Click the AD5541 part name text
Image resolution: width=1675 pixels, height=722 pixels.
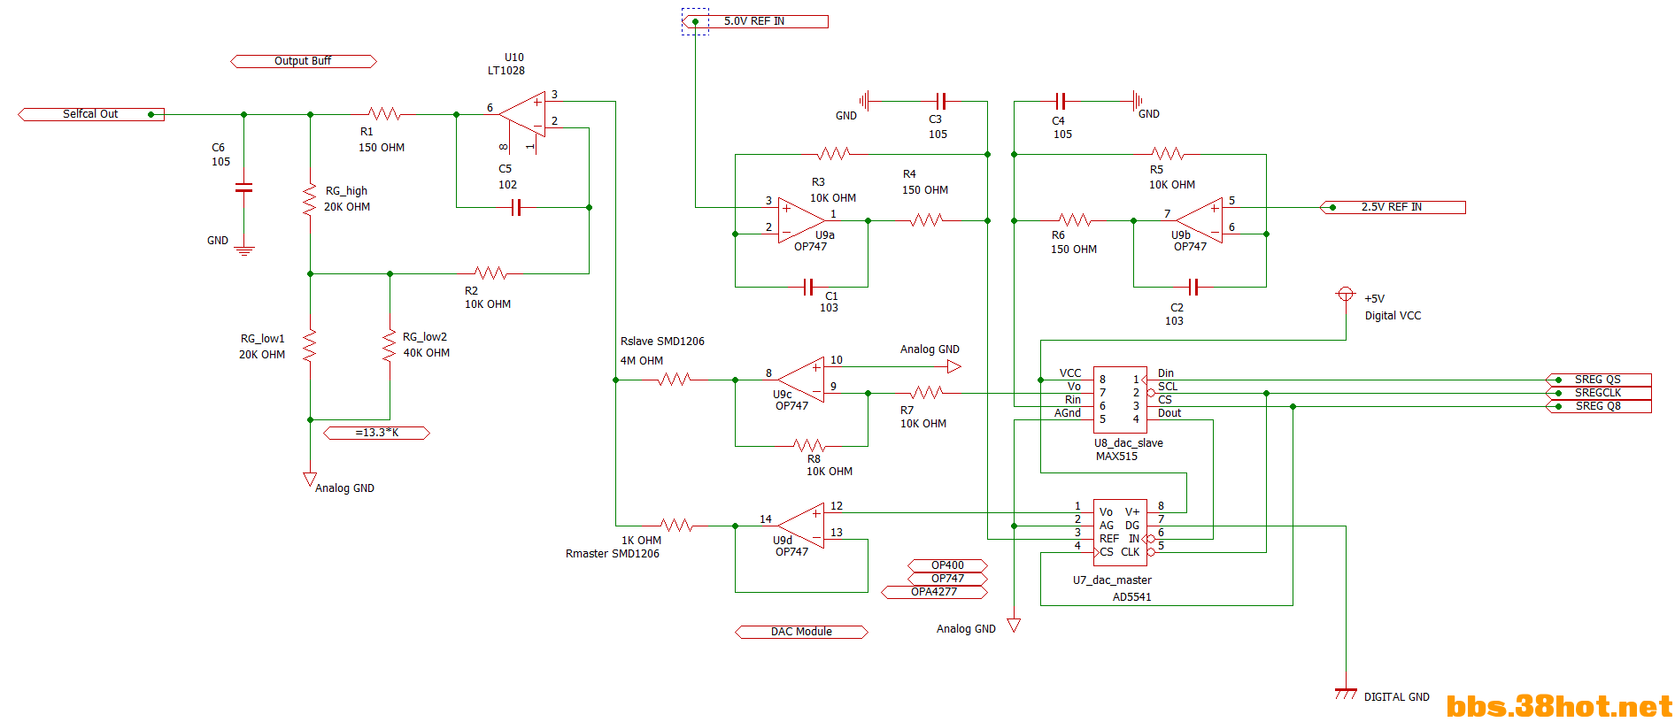tap(1132, 597)
